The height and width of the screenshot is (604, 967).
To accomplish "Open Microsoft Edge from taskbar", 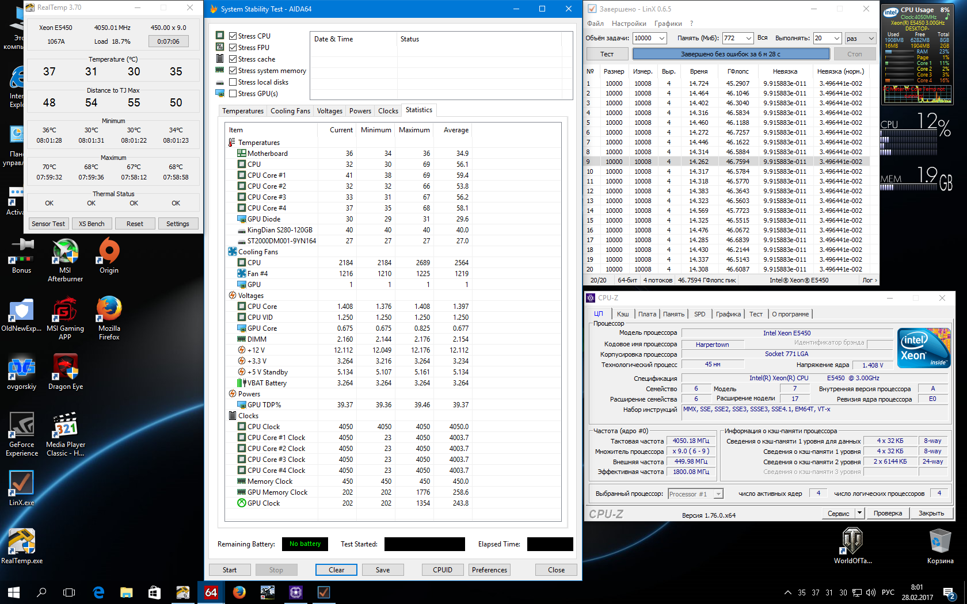I will tap(98, 592).
